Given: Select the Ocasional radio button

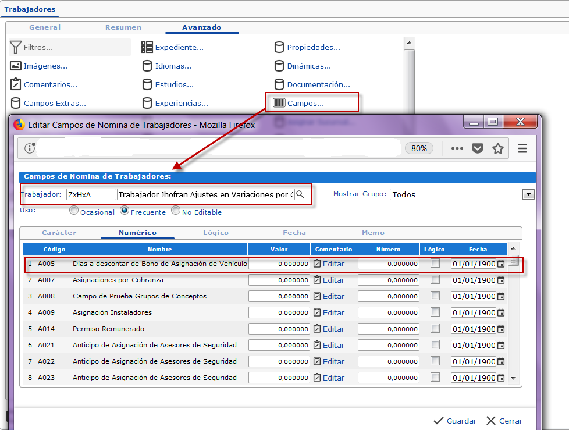Looking at the screenshot, I should (74, 211).
